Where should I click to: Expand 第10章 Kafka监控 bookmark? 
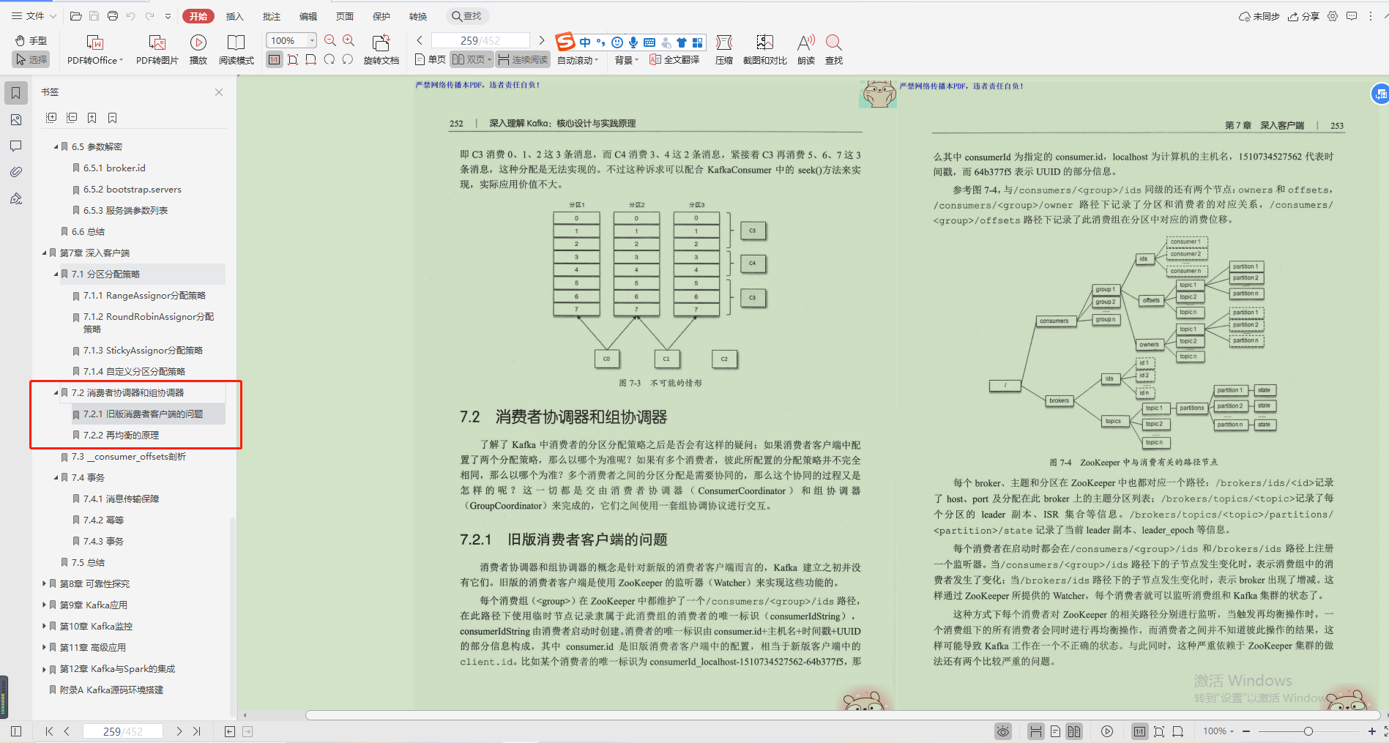tap(44, 627)
